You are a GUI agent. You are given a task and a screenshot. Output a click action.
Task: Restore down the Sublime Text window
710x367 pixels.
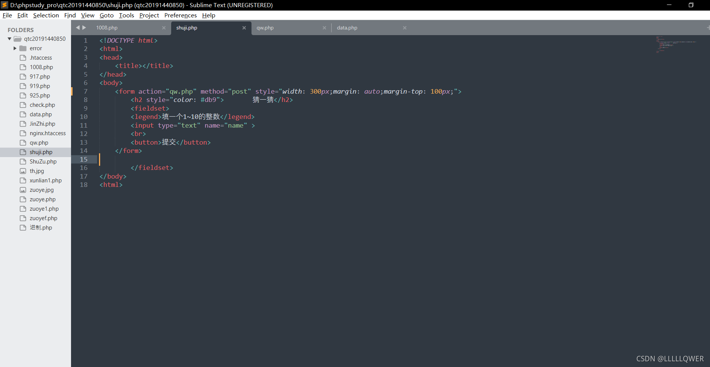click(691, 5)
